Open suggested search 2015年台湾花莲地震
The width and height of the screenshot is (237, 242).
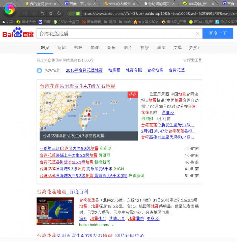click(x=84, y=70)
